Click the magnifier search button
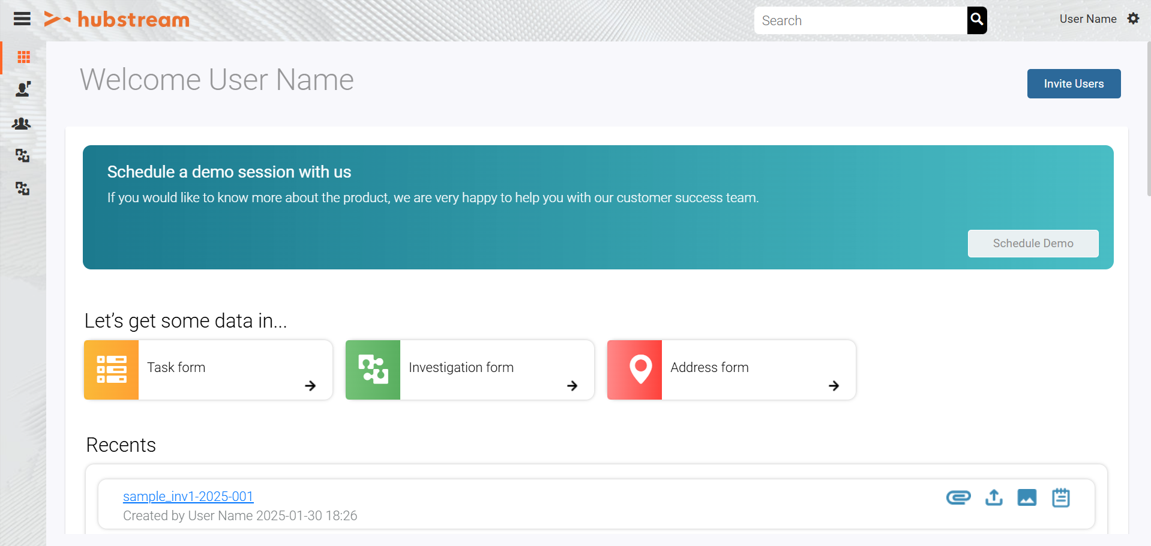The height and width of the screenshot is (546, 1151). tap(976, 20)
